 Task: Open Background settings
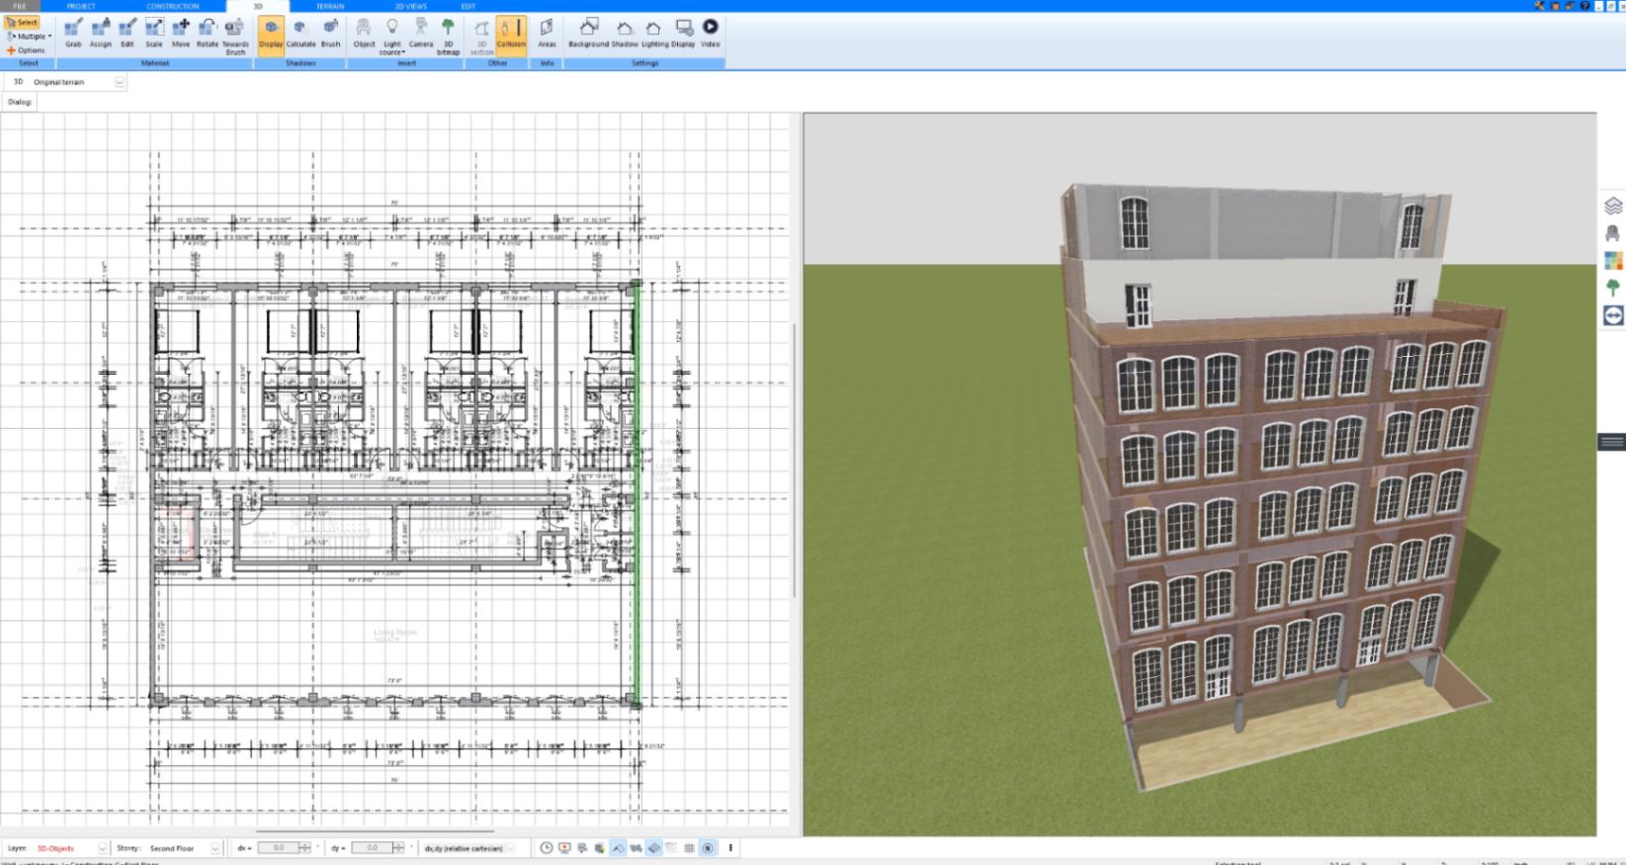coord(588,33)
